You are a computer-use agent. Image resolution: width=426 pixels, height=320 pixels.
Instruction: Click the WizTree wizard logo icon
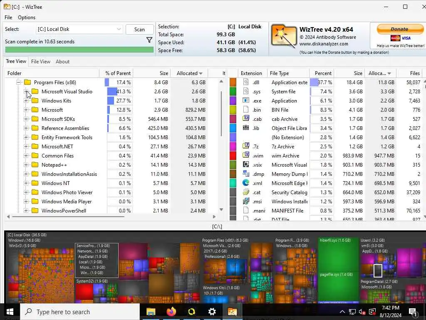(284, 37)
